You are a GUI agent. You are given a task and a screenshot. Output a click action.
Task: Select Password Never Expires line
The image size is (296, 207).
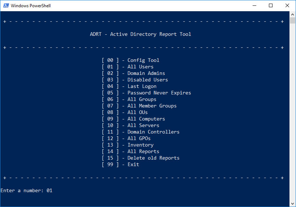pos(159,93)
